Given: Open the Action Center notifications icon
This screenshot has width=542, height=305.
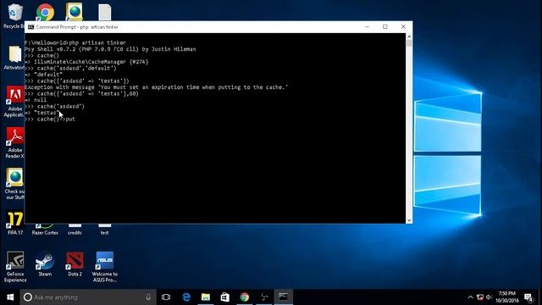Looking at the screenshot, I should pos(528,297).
